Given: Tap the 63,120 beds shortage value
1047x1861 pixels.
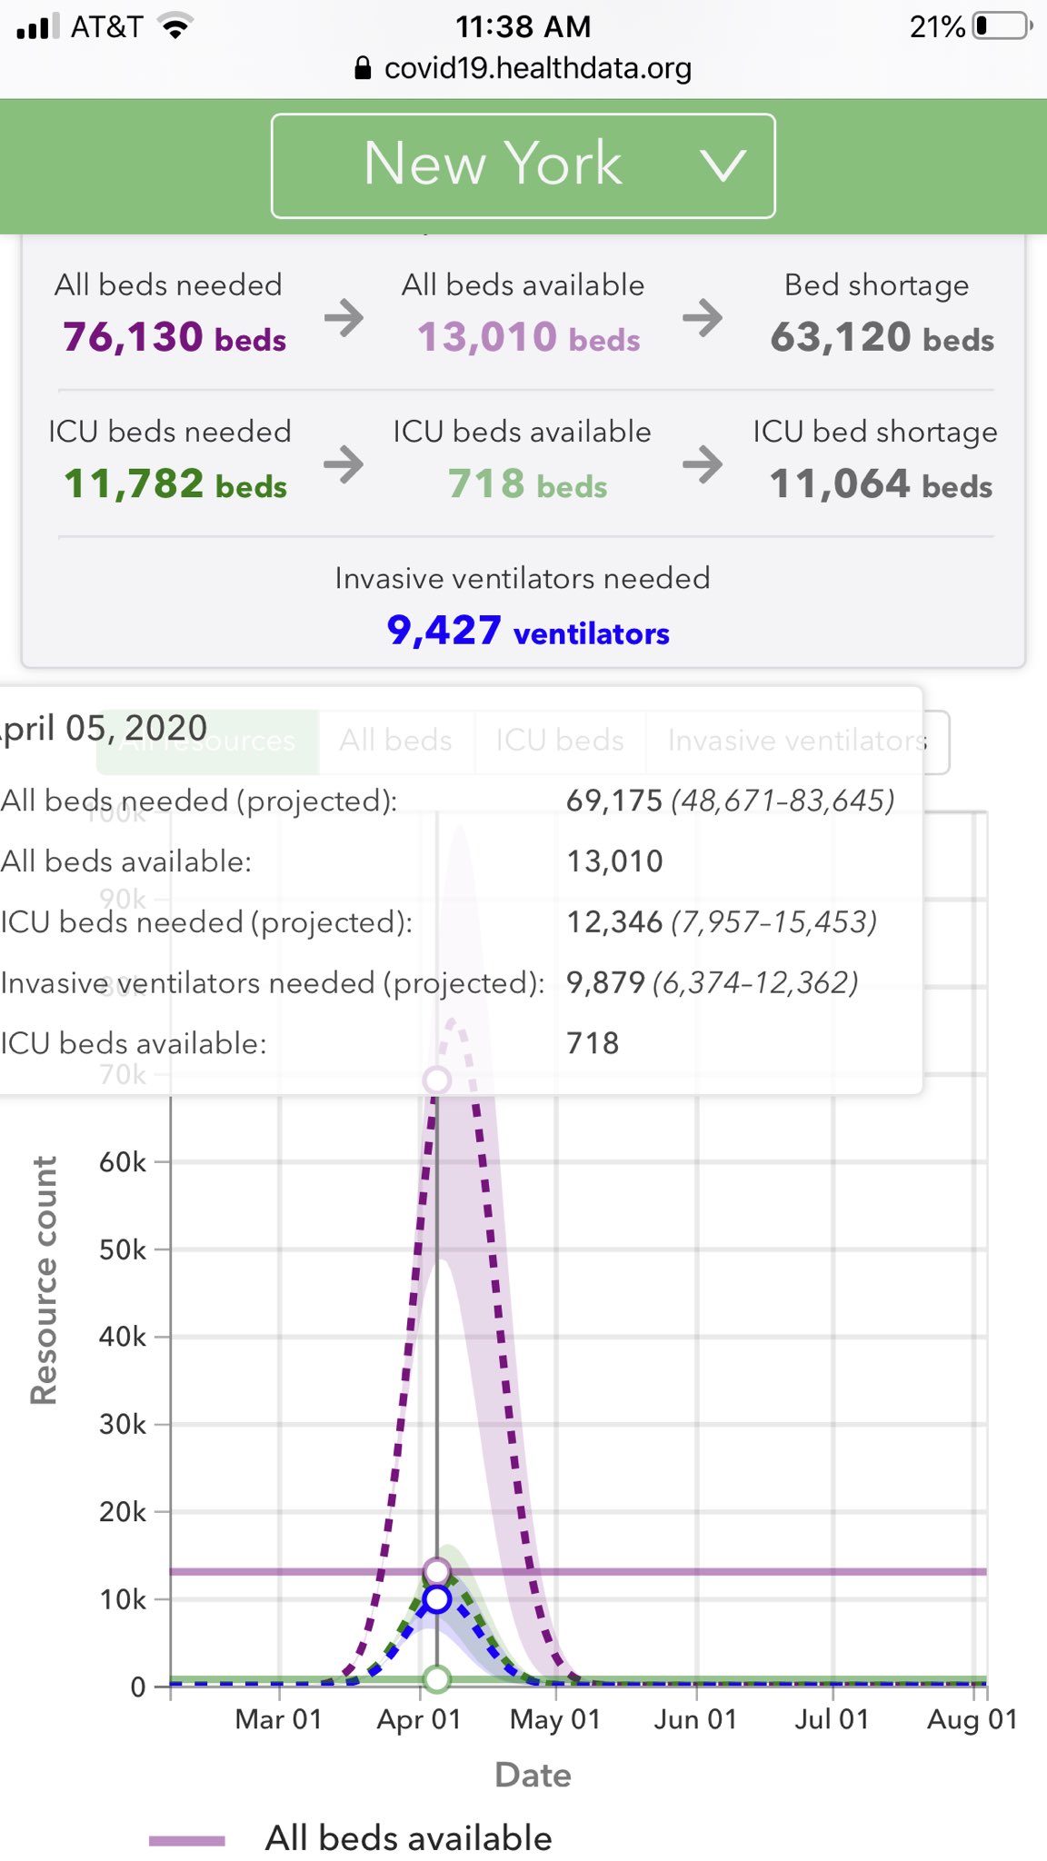Looking at the screenshot, I should 882,338.
